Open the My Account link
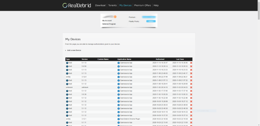 click(107, 21)
